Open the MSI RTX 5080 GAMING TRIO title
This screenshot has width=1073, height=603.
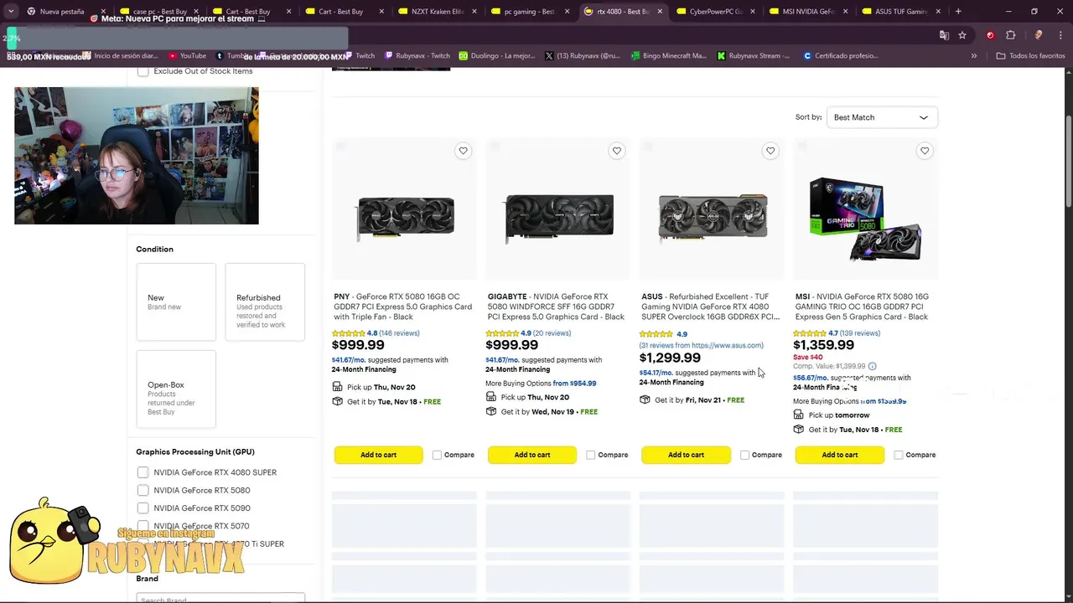[x=863, y=307]
